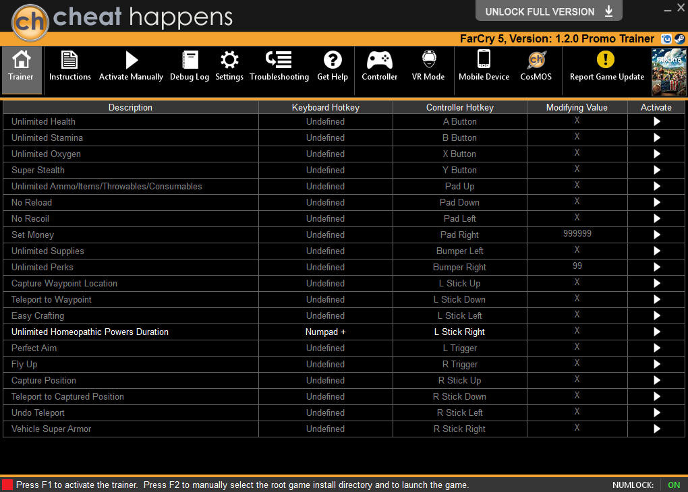This screenshot has width=688, height=492.
Task: Activate the Fly Up cheat arrow
Action: click(656, 364)
